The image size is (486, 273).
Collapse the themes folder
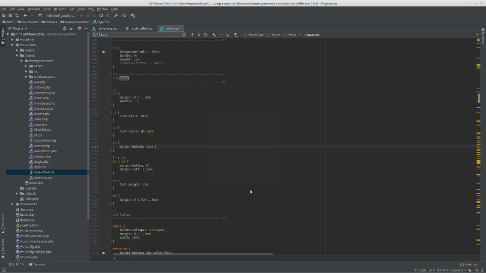coord(17,56)
